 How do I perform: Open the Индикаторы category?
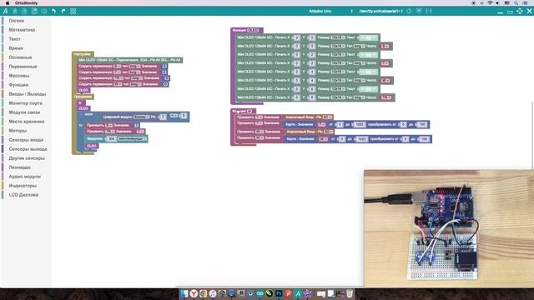[23, 186]
